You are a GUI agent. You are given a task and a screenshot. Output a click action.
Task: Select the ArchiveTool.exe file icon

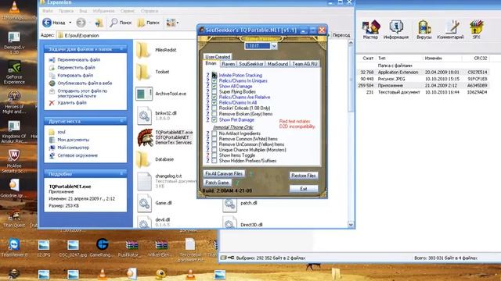[144, 94]
